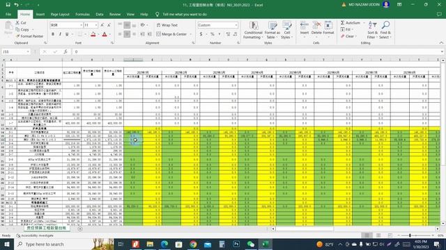Expand the font name dropdown
The image size is (446, 250).
coord(81,25)
